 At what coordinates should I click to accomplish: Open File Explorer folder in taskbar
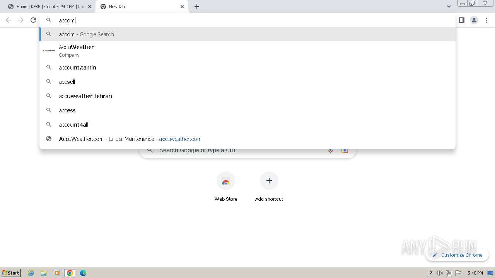44,273
